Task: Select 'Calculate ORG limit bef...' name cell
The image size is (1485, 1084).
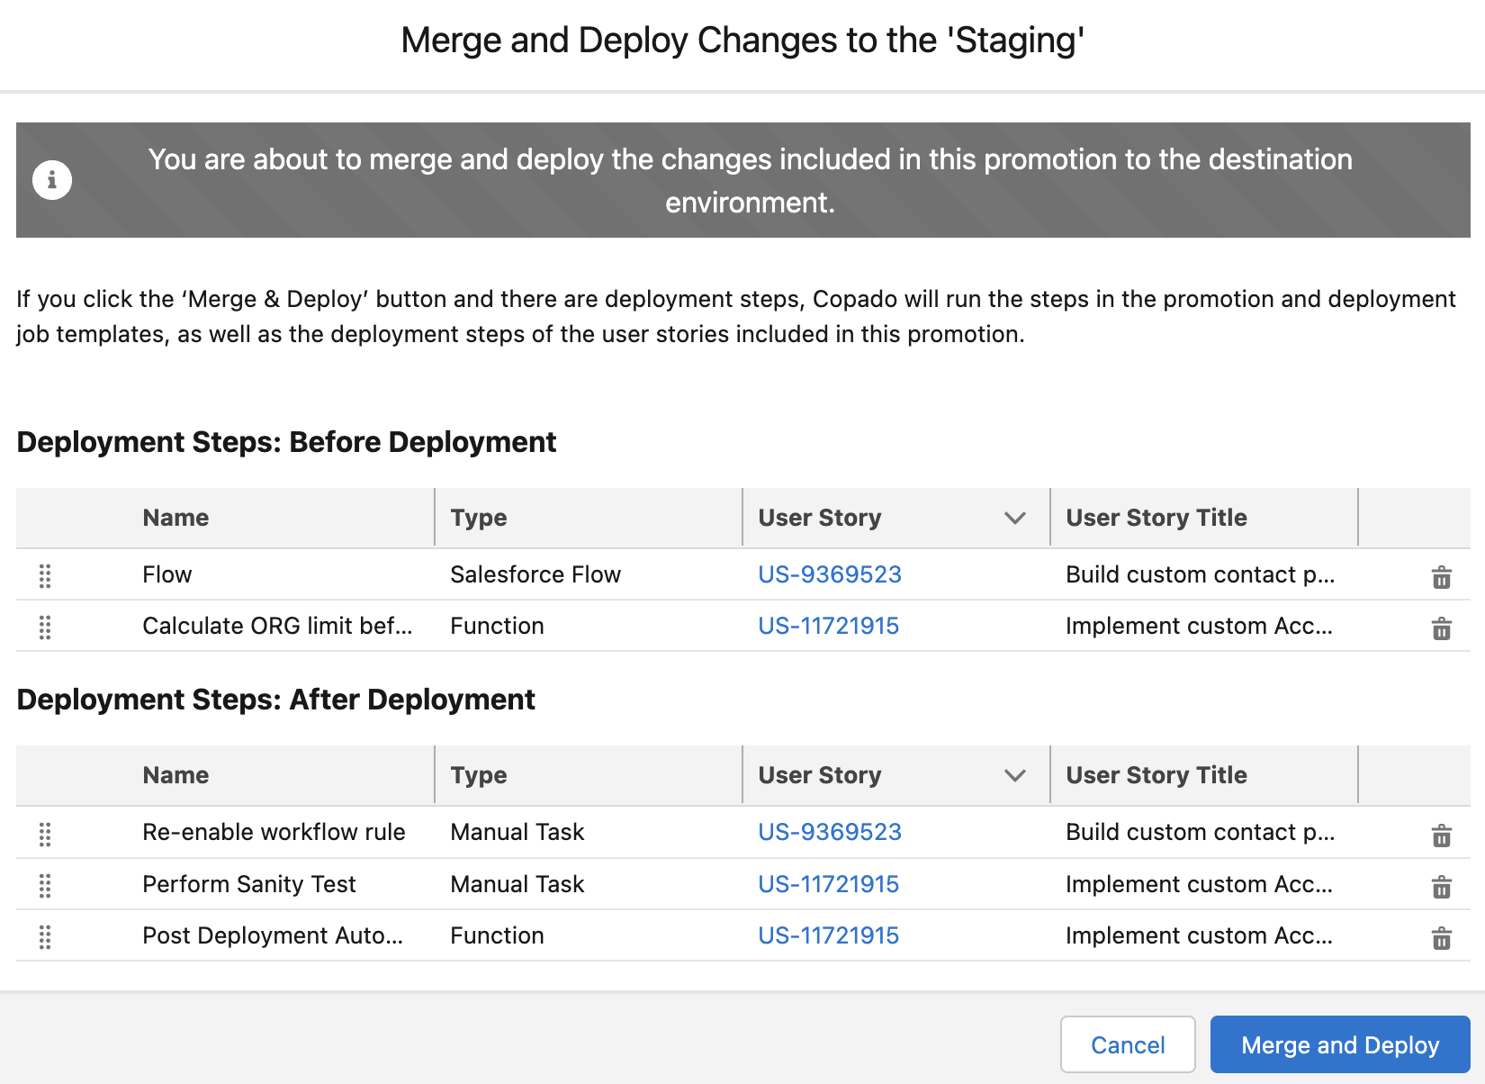Action: click(x=277, y=626)
